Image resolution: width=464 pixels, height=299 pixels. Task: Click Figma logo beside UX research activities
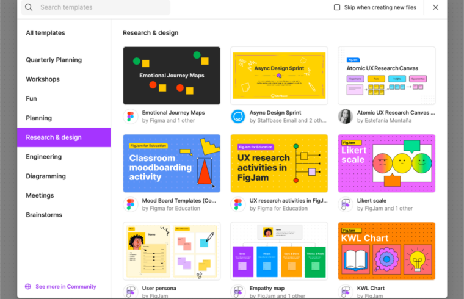click(x=238, y=204)
